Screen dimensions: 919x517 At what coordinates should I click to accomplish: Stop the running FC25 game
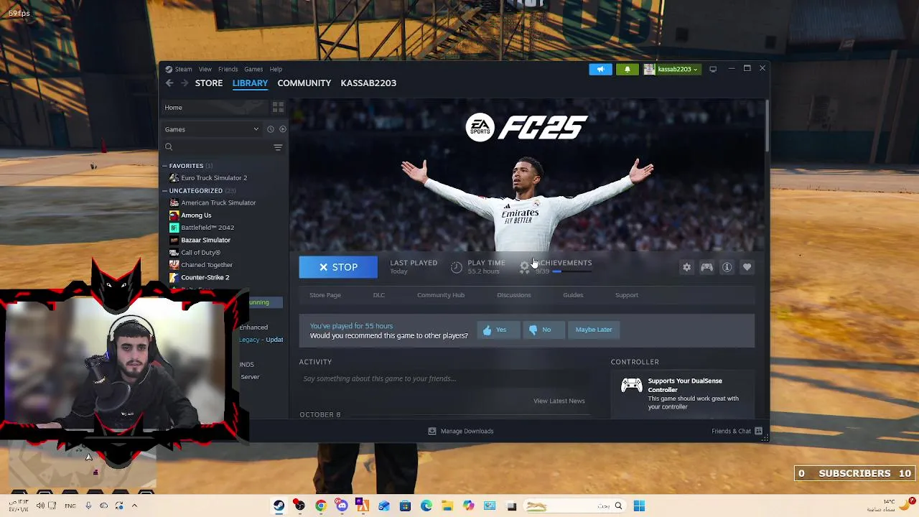pos(338,267)
